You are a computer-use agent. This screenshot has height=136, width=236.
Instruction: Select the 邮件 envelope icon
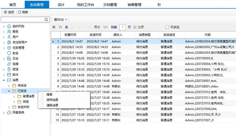(9, 75)
